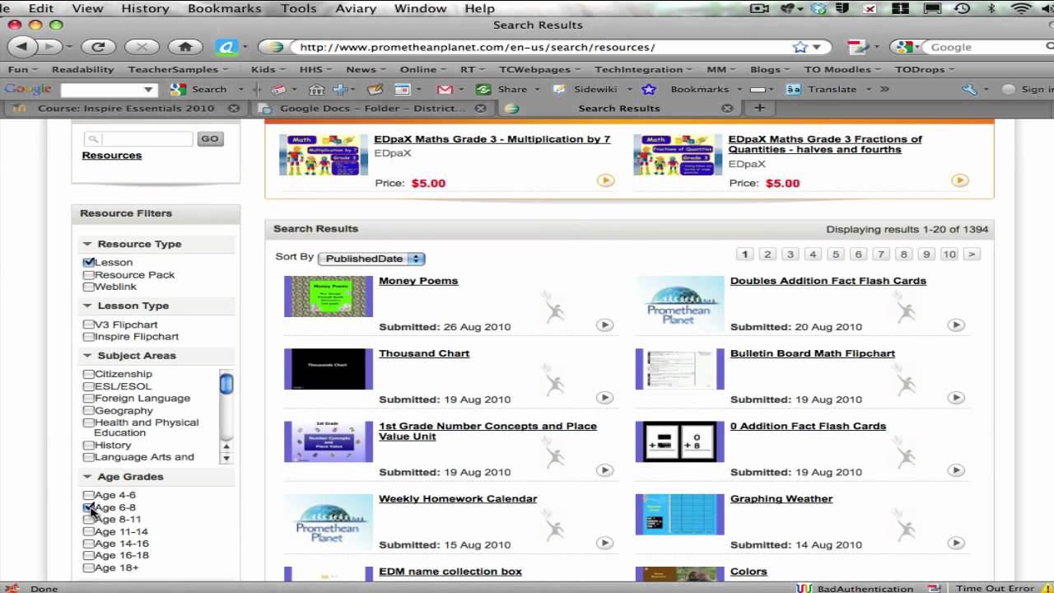Screen dimensions: 1054x593
Task: Open the Sort By PublishedDate dropdown
Action: pyautogui.click(x=371, y=259)
